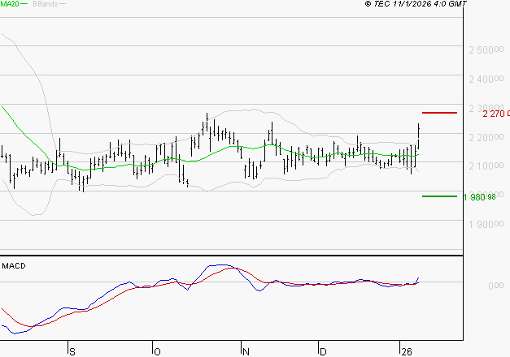The image size is (510, 357).
Task: Click the gray BBands legend label
Action: [43, 4]
